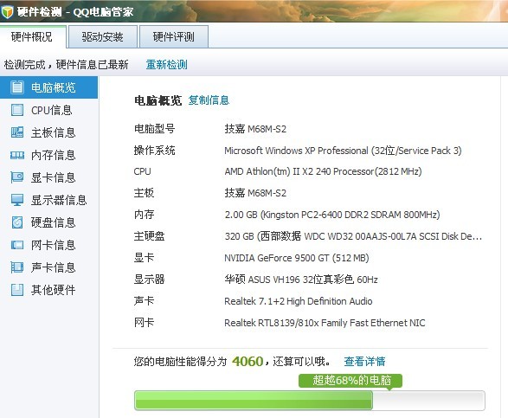Open the 声卡信息 sound card icon
Screen dimensions: 508x418
coord(16,267)
